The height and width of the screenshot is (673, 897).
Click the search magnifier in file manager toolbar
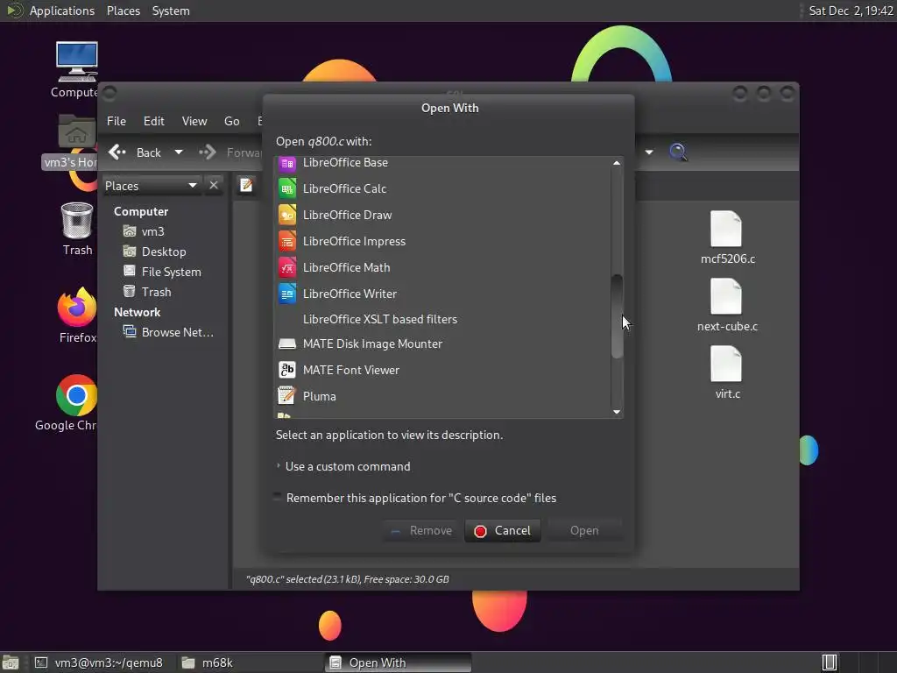click(x=678, y=152)
